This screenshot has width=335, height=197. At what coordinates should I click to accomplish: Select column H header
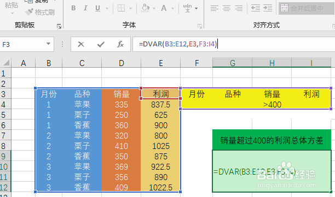[x=272, y=63]
